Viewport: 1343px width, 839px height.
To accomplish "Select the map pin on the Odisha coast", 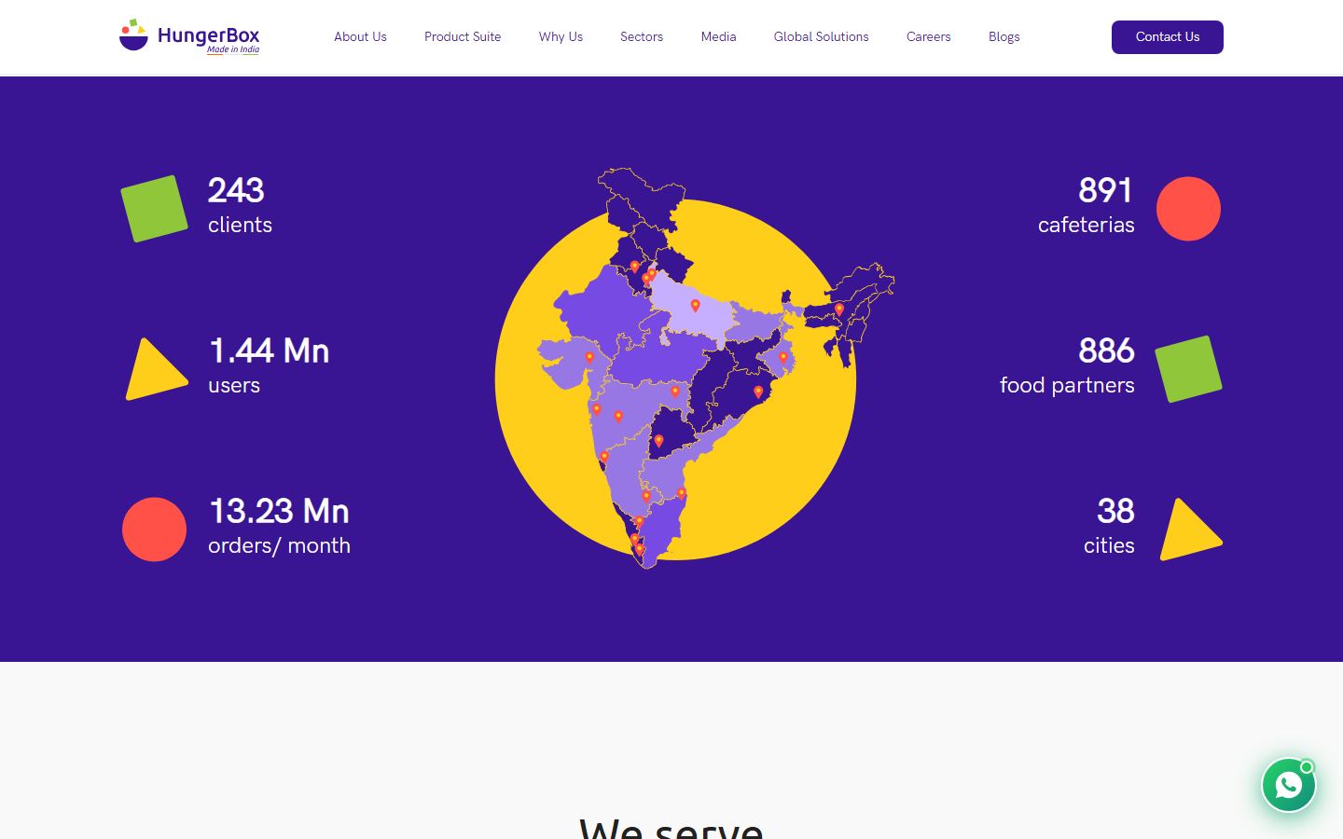I will point(758,392).
